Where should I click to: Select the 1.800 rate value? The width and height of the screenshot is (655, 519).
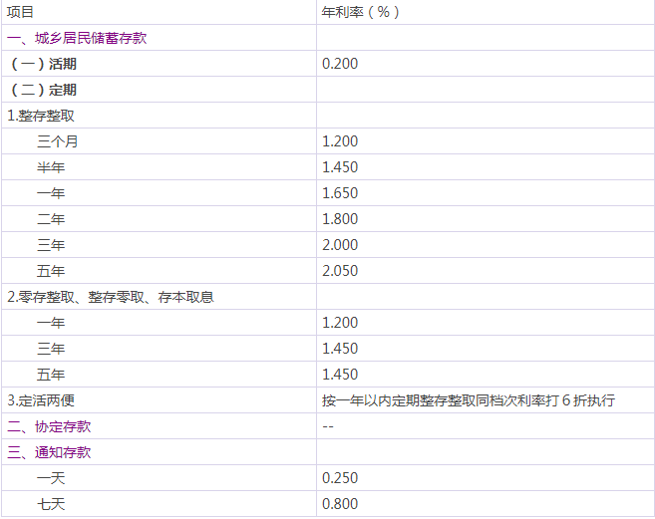[339, 219]
